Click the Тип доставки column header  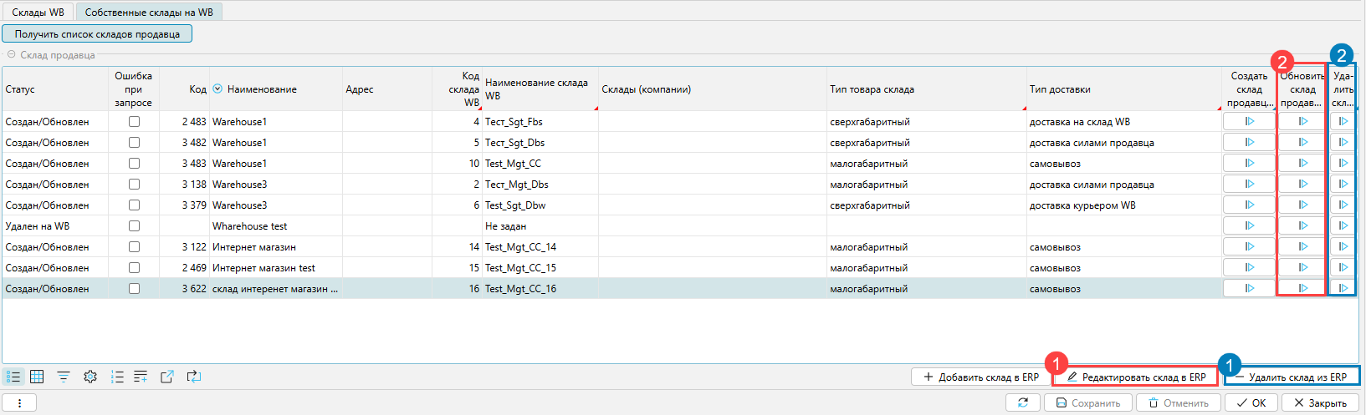[x=1123, y=89]
